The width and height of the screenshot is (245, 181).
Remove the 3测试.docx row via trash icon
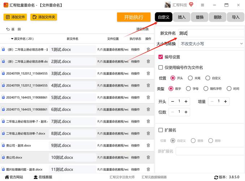coord(148,73)
